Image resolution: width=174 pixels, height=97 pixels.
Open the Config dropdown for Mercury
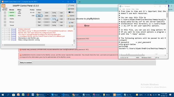[x=54, y=22]
